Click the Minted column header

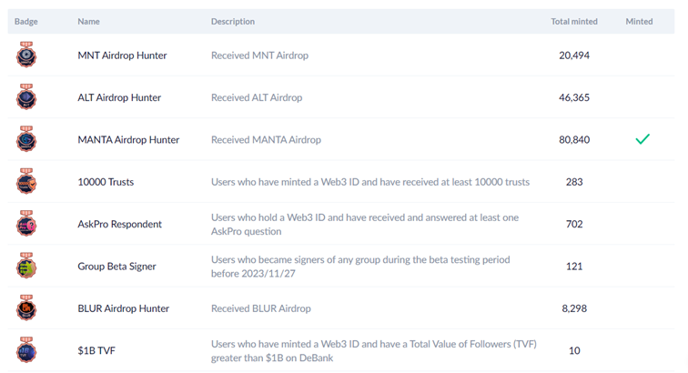(x=639, y=21)
